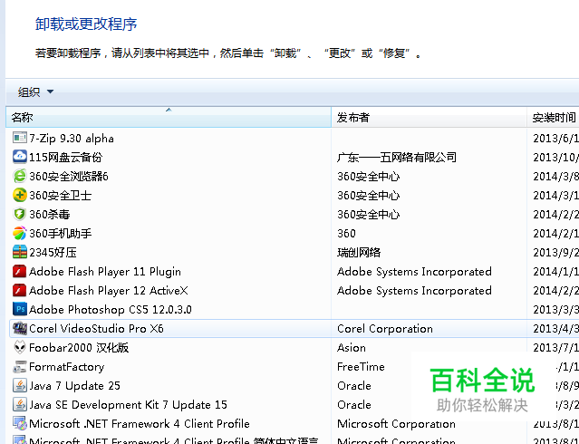Click Adobe Systems Incorporated for Flash 11 Plugin
This screenshot has height=444, width=579.
(414, 272)
